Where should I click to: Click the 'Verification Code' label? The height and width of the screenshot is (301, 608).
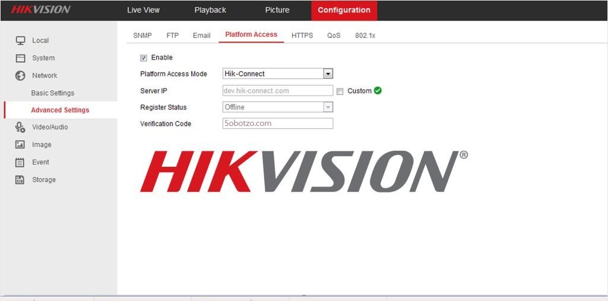coord(166,124)
